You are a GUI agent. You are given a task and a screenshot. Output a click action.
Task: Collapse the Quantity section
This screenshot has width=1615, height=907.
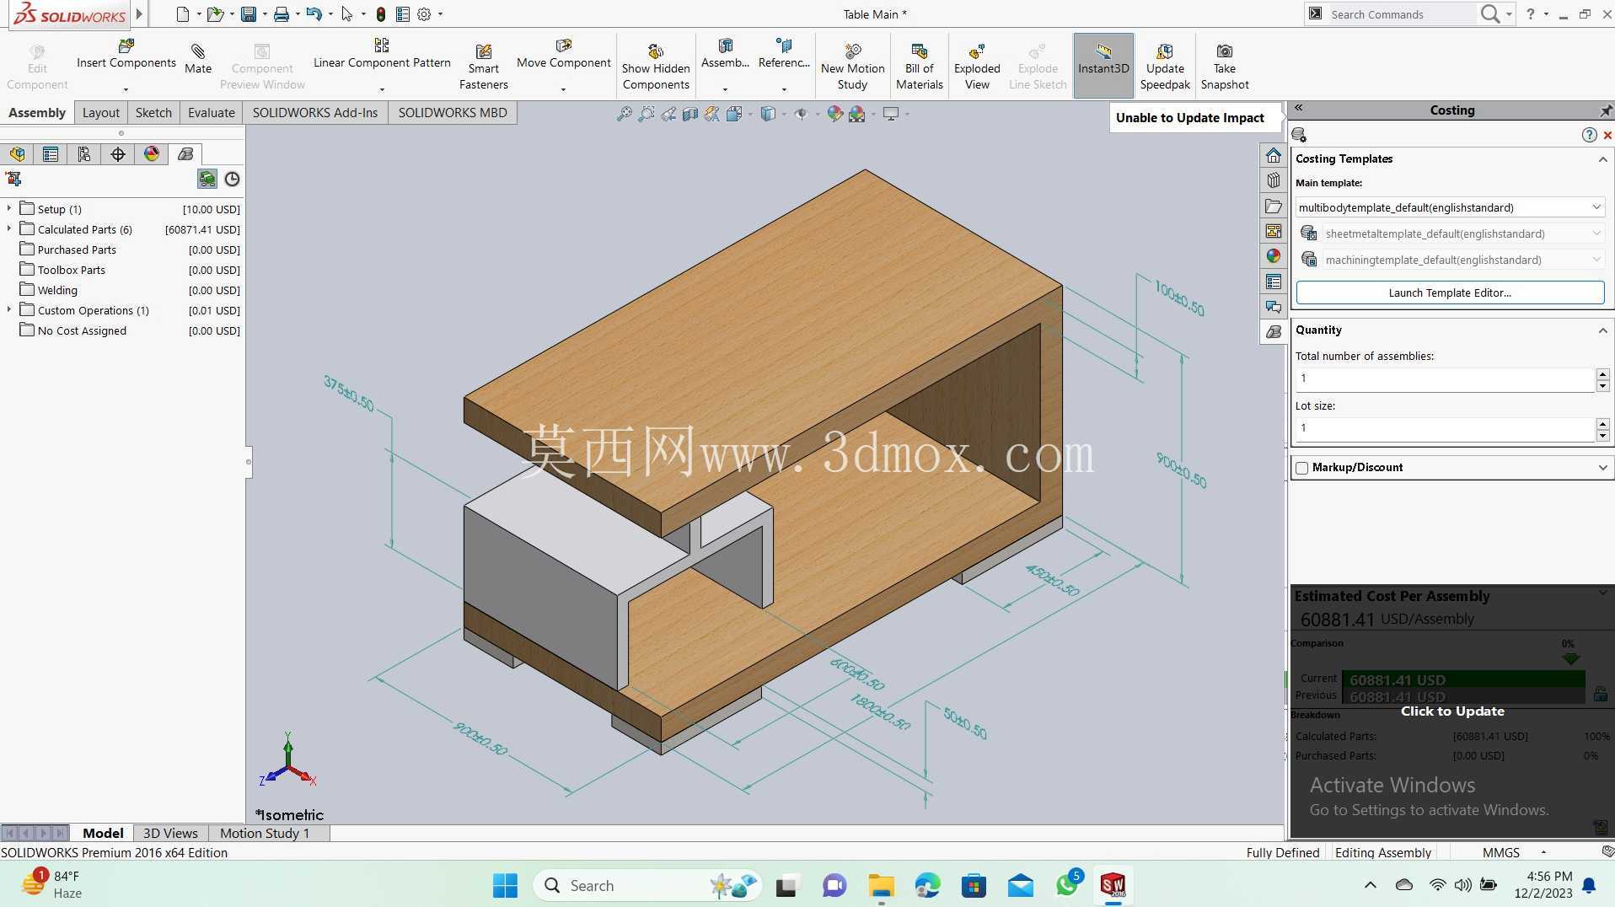tap(1602, 330)
